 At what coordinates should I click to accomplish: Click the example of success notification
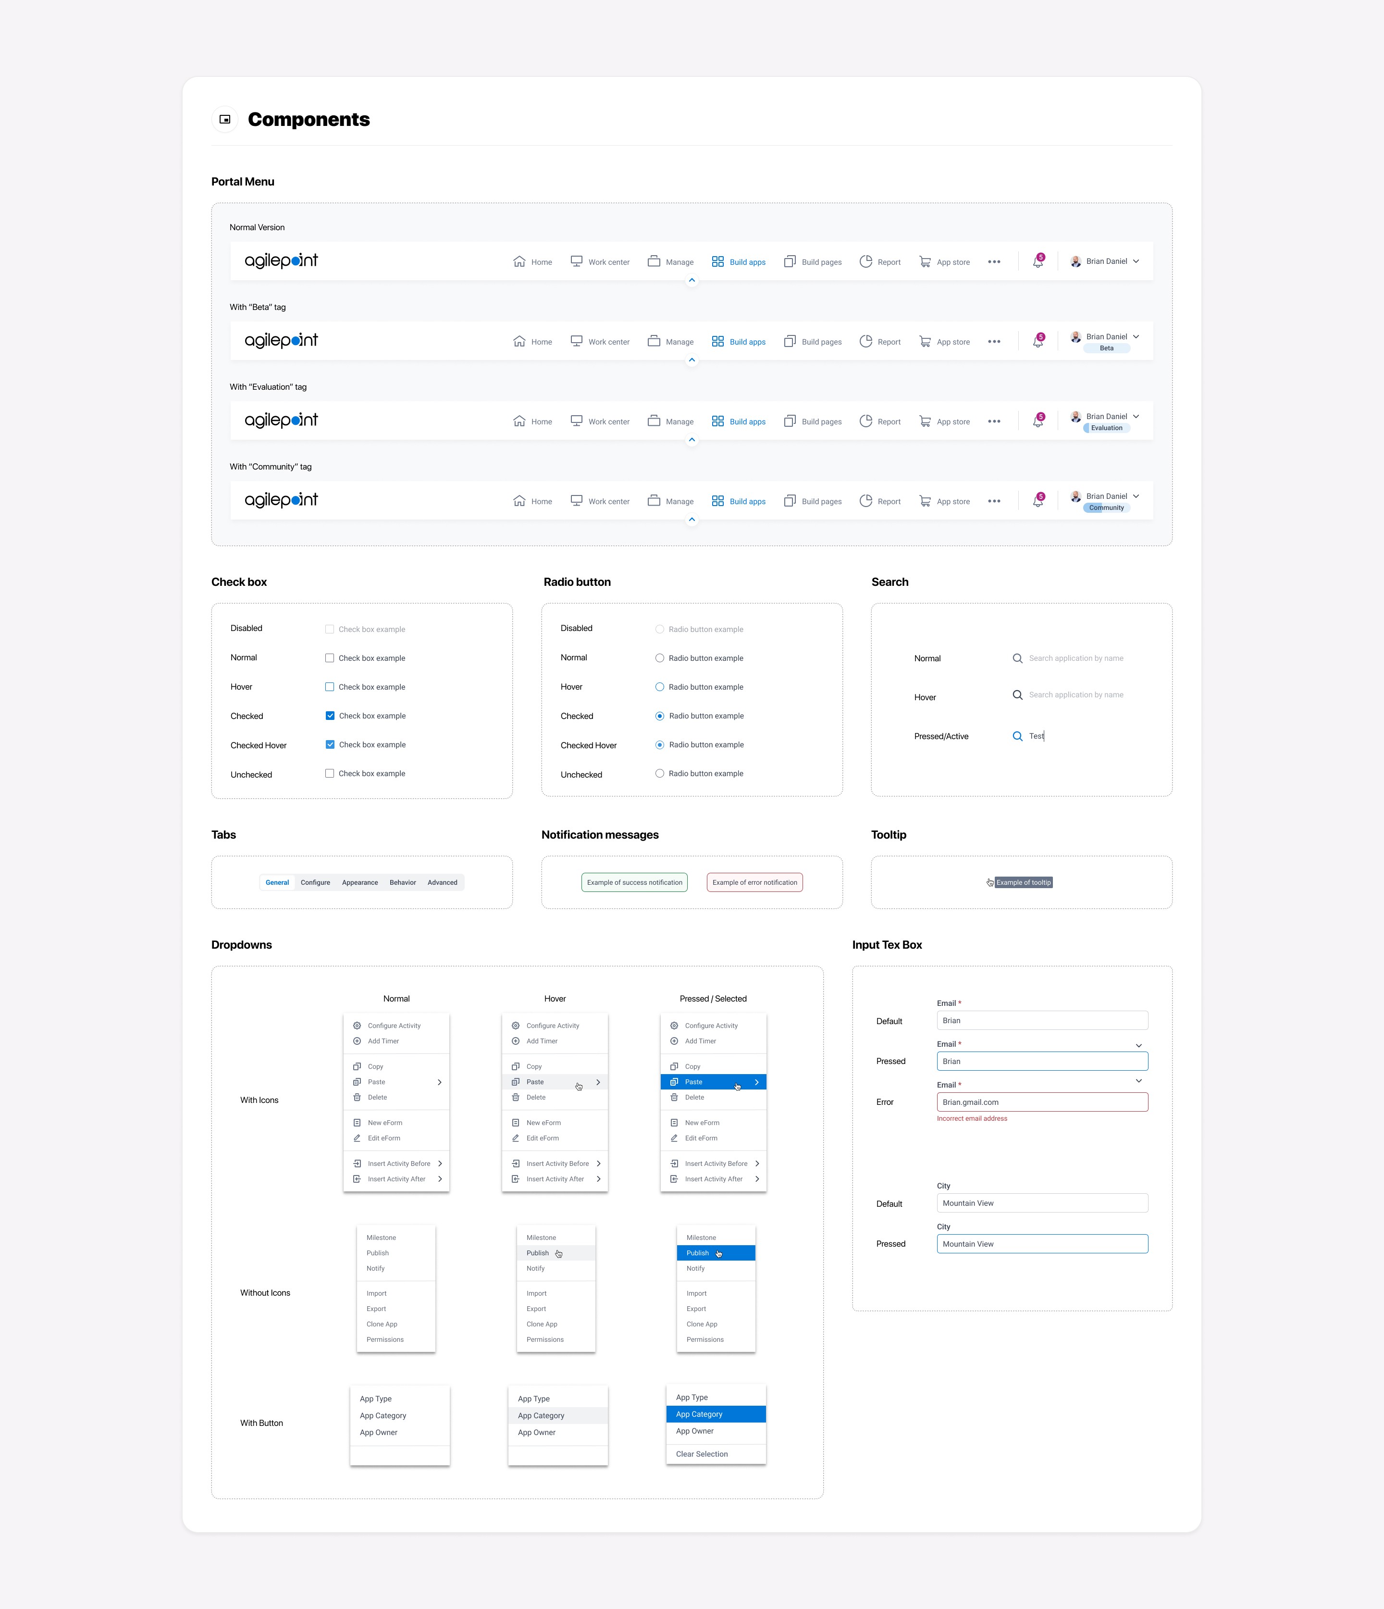pos(634,882)
